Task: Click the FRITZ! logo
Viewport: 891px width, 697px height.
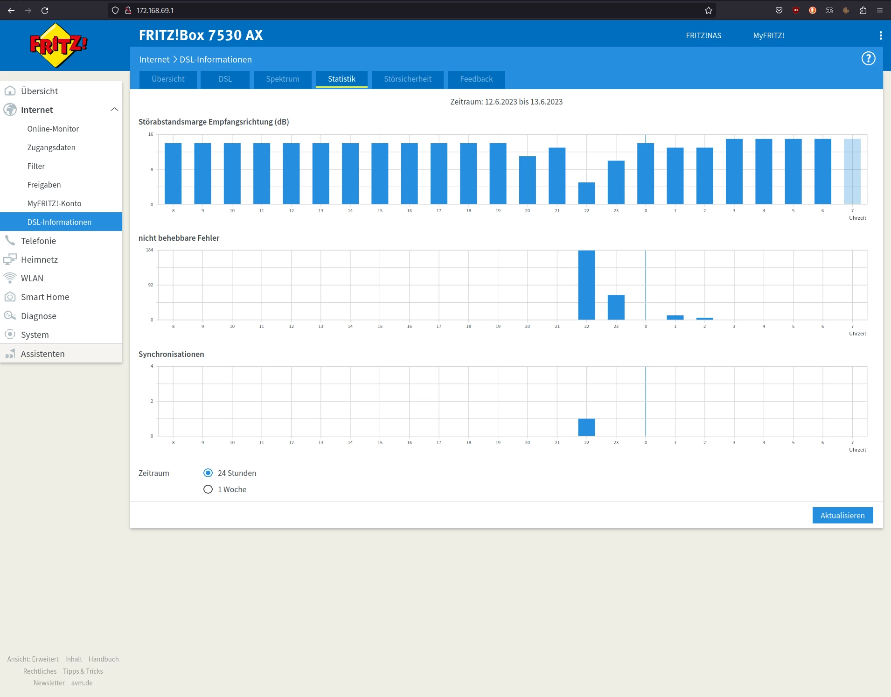Action: pos(58,45)
